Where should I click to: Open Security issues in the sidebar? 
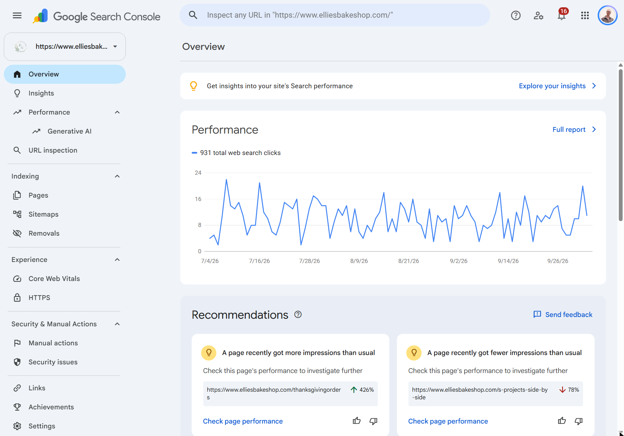(x=65, y=362)
